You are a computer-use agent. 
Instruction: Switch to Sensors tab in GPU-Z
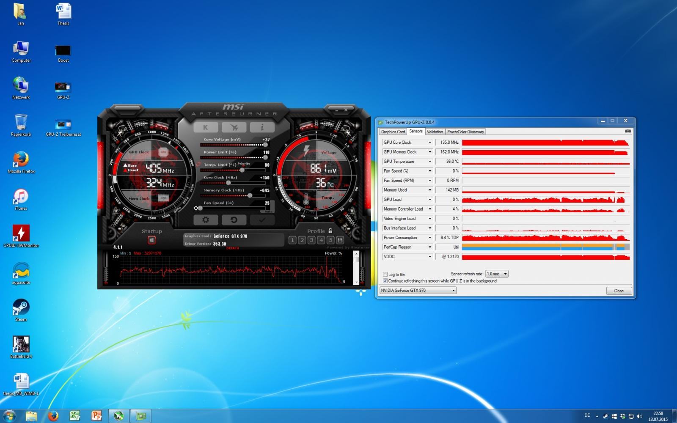(416, 131)
